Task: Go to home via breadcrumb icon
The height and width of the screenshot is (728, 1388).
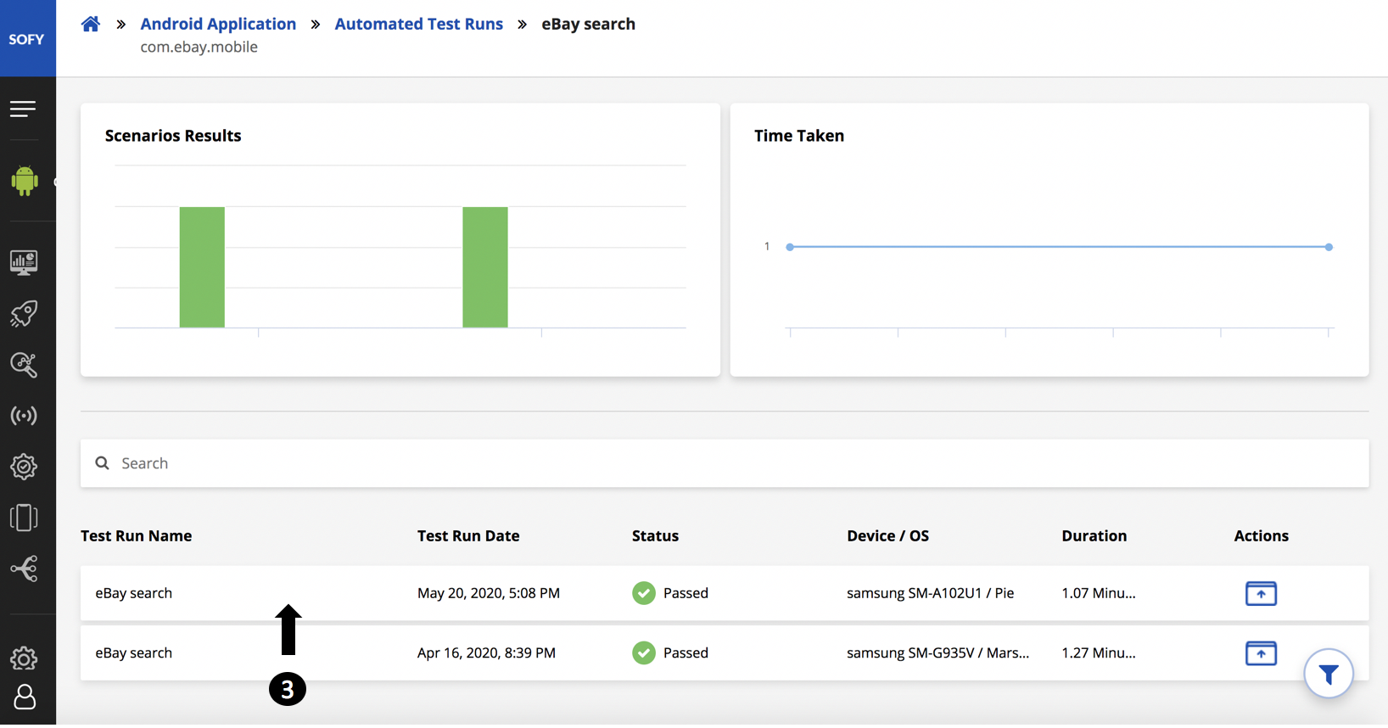Action: [x=91, y=24]
